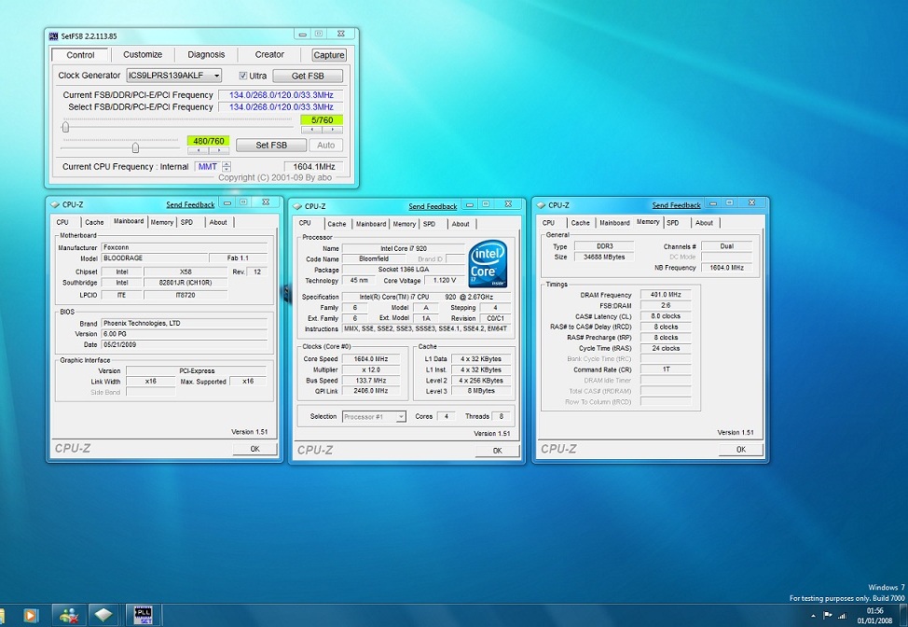The image size is (908, 627).
Task: Toggle the Ultra checkbox
Action: tap(243, 76)
